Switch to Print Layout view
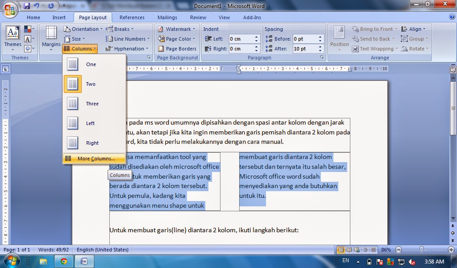Viewport: 457px width, 268px height. pos(341,250)
